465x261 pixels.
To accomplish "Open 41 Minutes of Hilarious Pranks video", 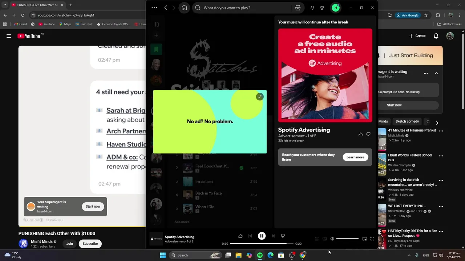I will (412, 130).
